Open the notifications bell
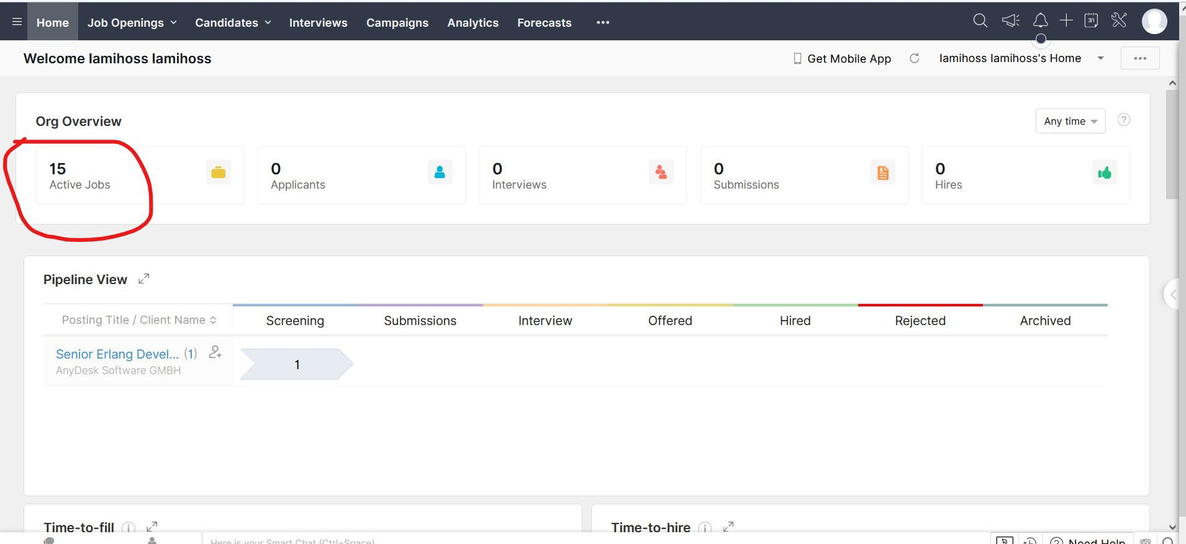Image resolution: width=1186 pixels, height=544 pixels. [x=1040, y=20]
